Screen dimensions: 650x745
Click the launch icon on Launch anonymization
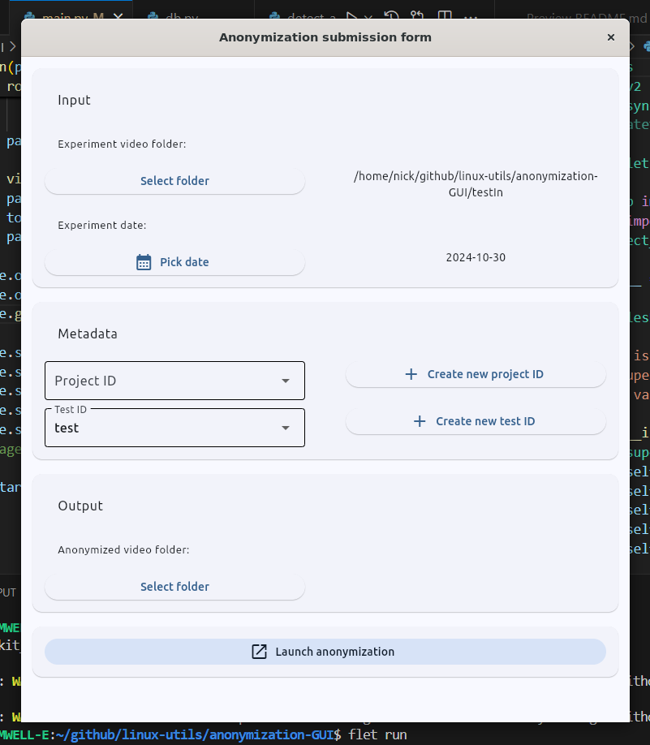tap(259, 651)
